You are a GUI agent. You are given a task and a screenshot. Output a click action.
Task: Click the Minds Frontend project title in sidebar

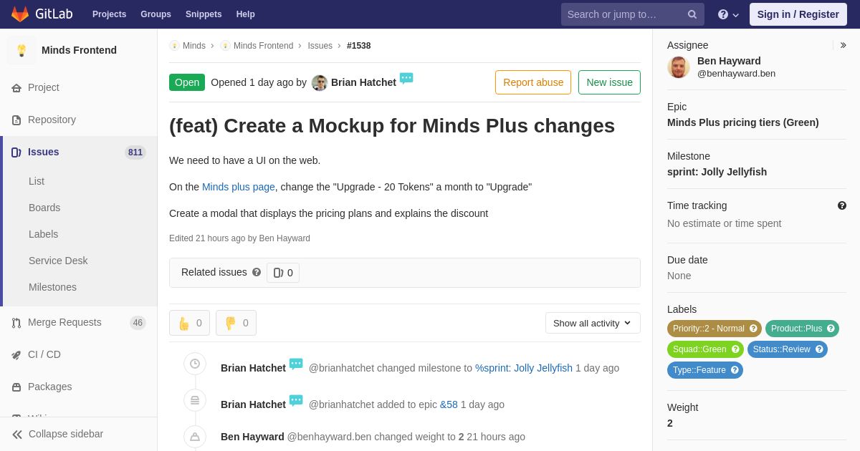click(79, 50)
